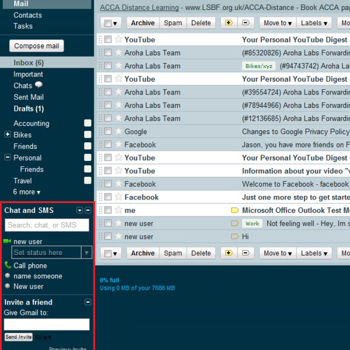Select the email from 'me' checkbox
Viewport: 350px width, 350px height.
[x=108, y=210]
